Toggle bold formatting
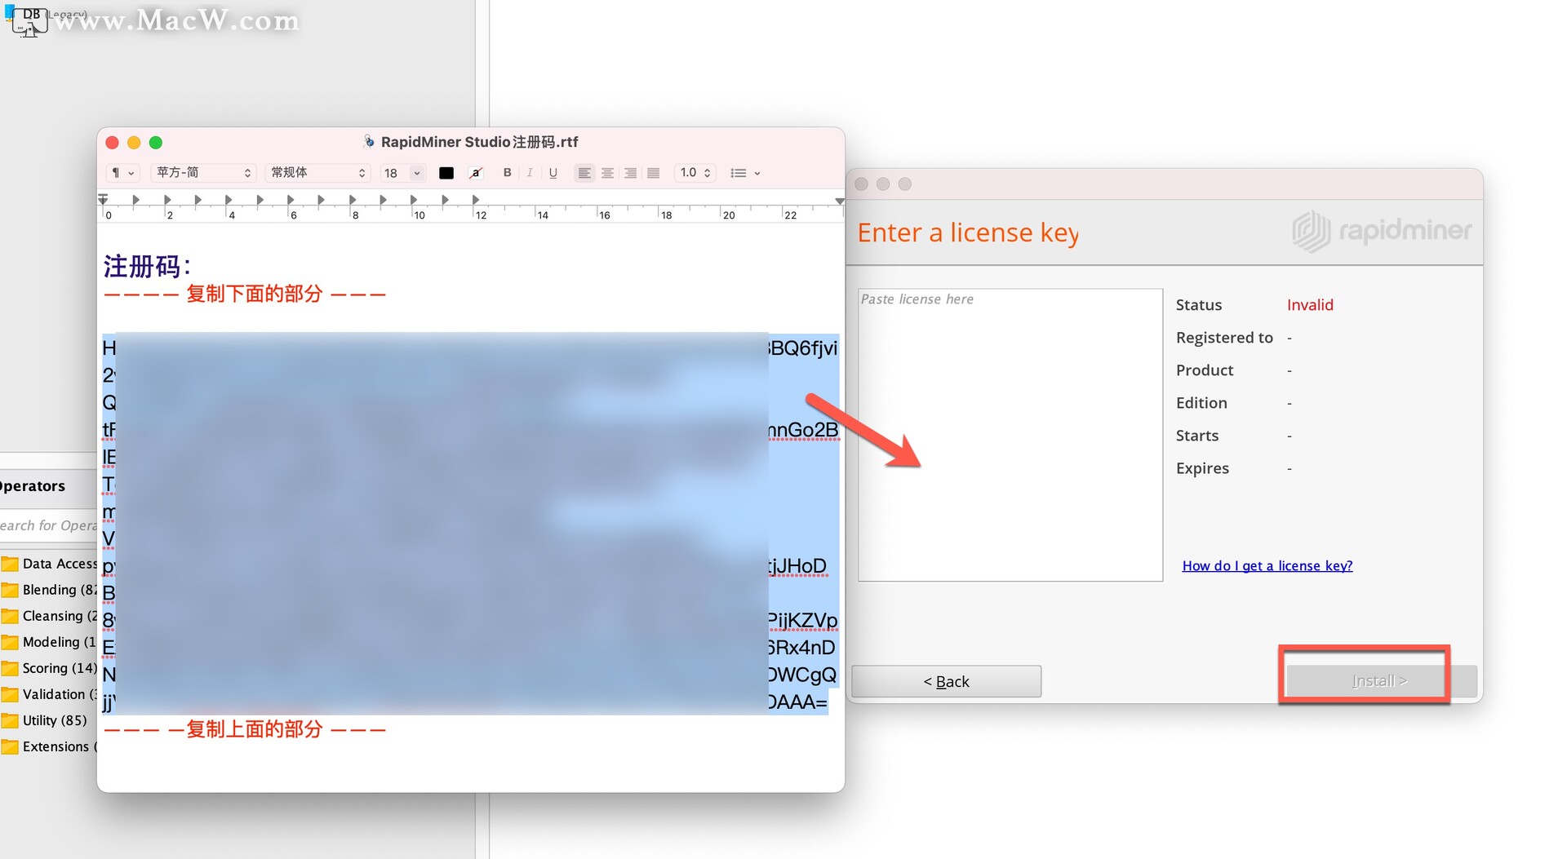The image size is (1567, 859). pyautogui.click(x=507, y=173)
